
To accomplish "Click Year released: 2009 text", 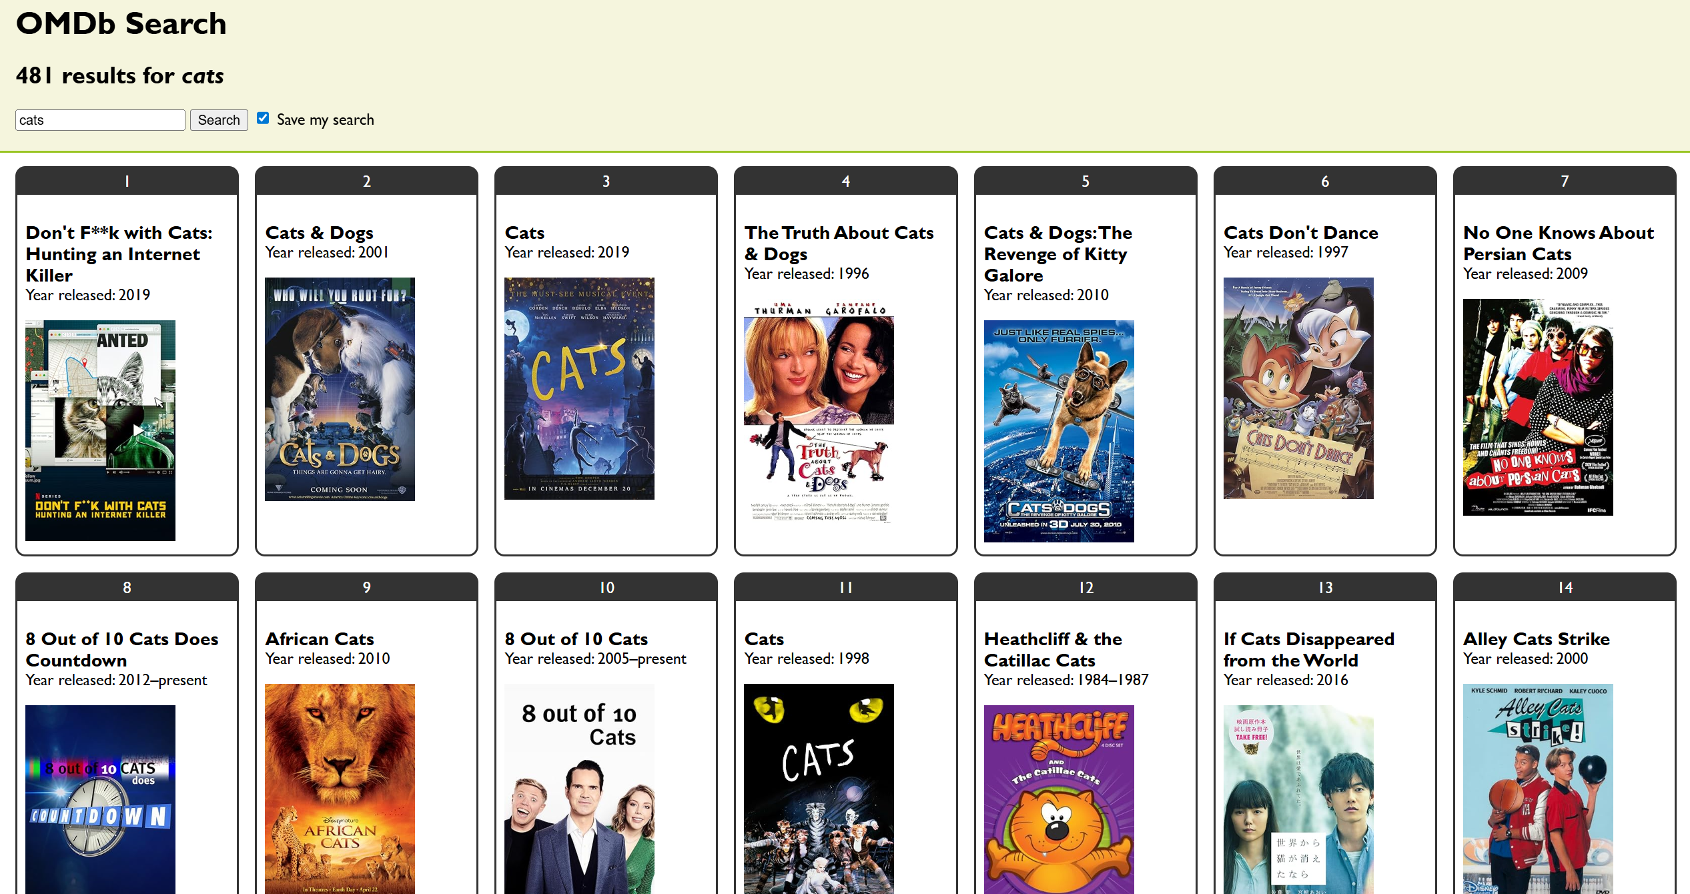I will 1525,274.
